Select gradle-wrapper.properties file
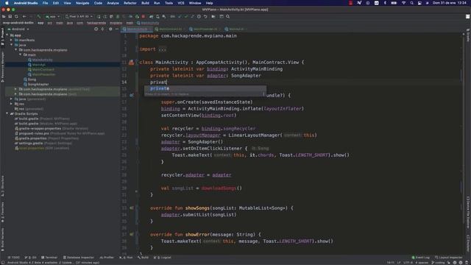Image resolution: width=471 pixels, height=265 pixels. pos(52,128)
